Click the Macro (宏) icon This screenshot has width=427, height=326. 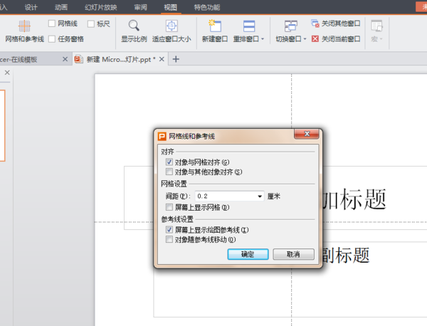point(376,26)
